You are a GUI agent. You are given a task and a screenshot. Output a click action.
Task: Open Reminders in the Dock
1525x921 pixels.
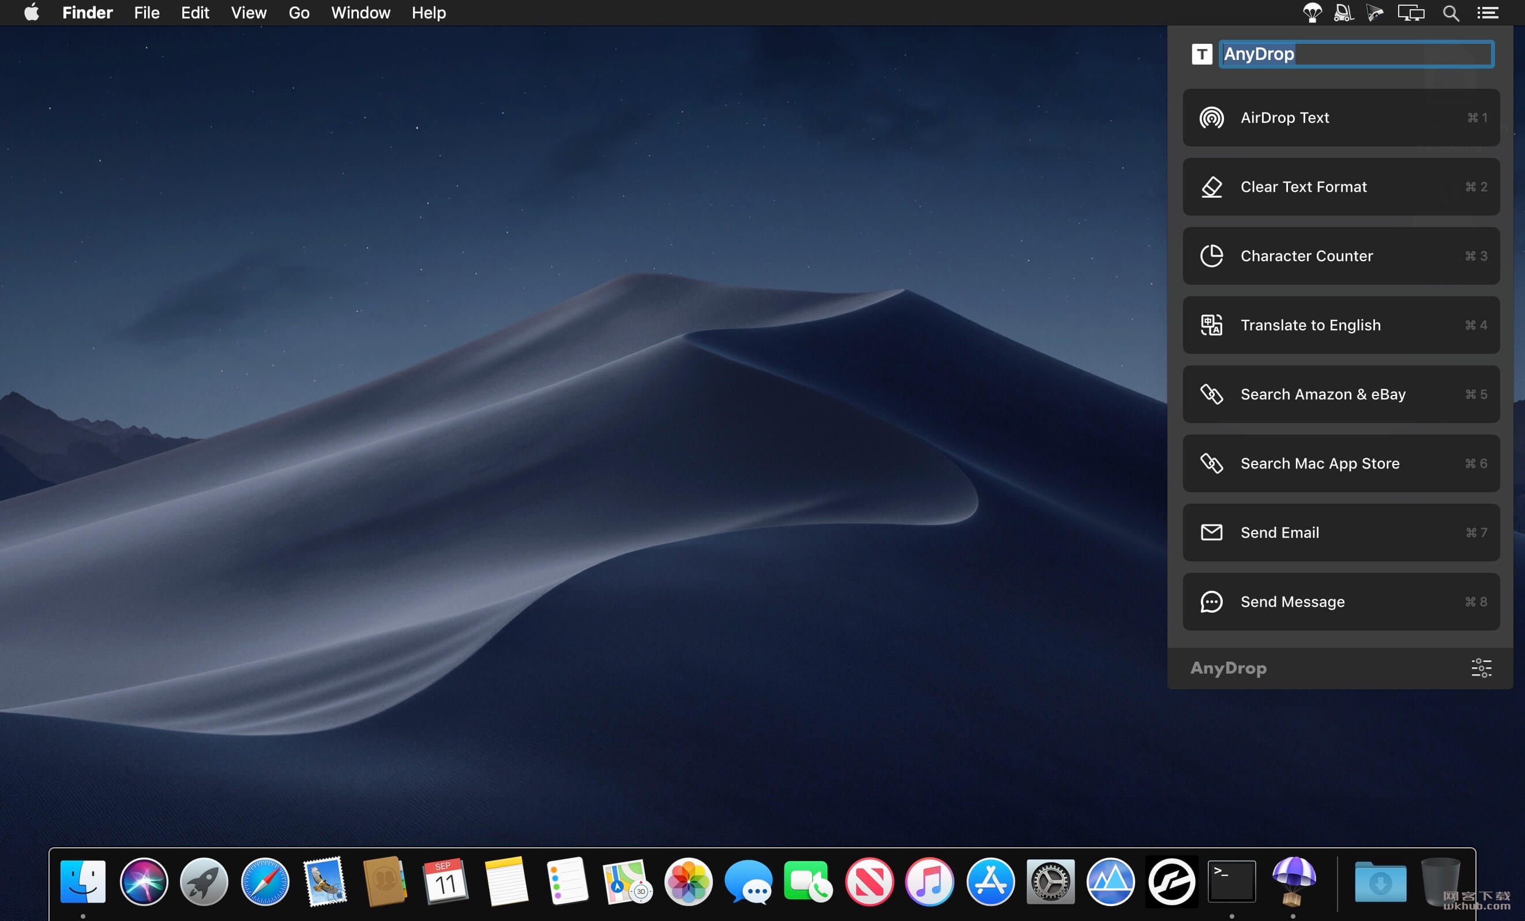click(566, 881)
